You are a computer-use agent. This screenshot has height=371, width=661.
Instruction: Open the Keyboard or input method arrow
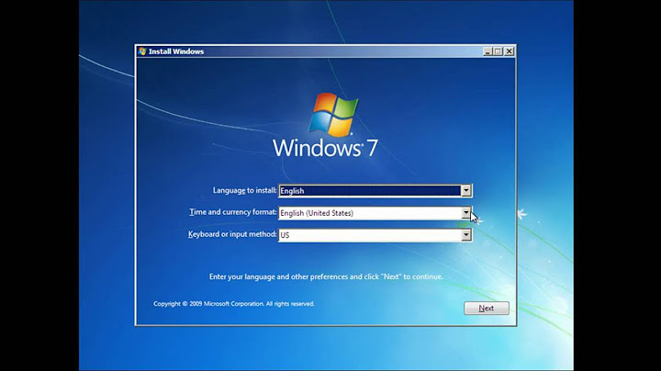[465, 235]
